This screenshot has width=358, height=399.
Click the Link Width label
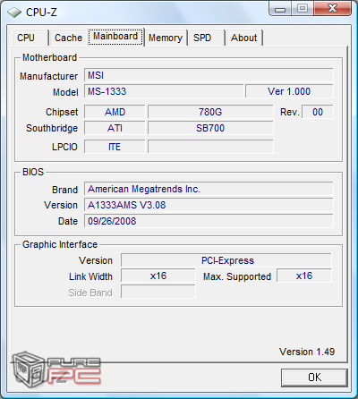[90, 276]
